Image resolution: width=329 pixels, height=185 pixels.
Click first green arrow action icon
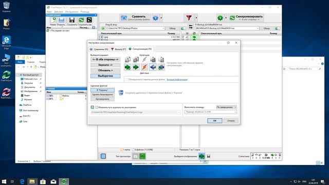point(127,67)
